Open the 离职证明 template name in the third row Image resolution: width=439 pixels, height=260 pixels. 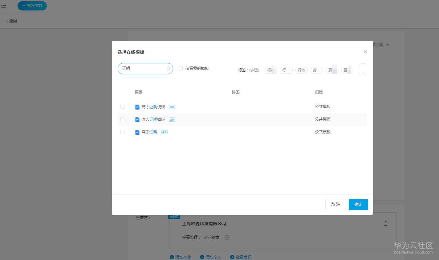pyautogui.click(x=149, y=132)
